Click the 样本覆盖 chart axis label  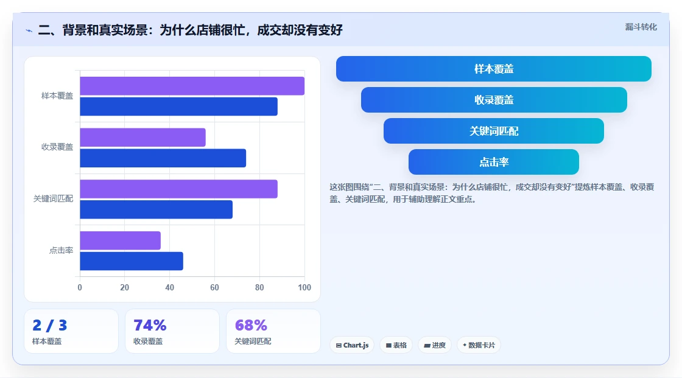57,96
